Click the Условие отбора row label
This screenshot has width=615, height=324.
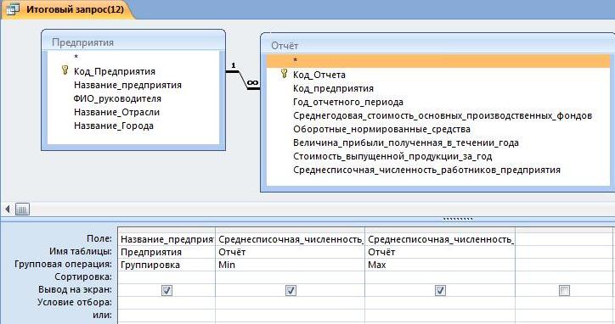pyautogui.click(x=75, y=303)
